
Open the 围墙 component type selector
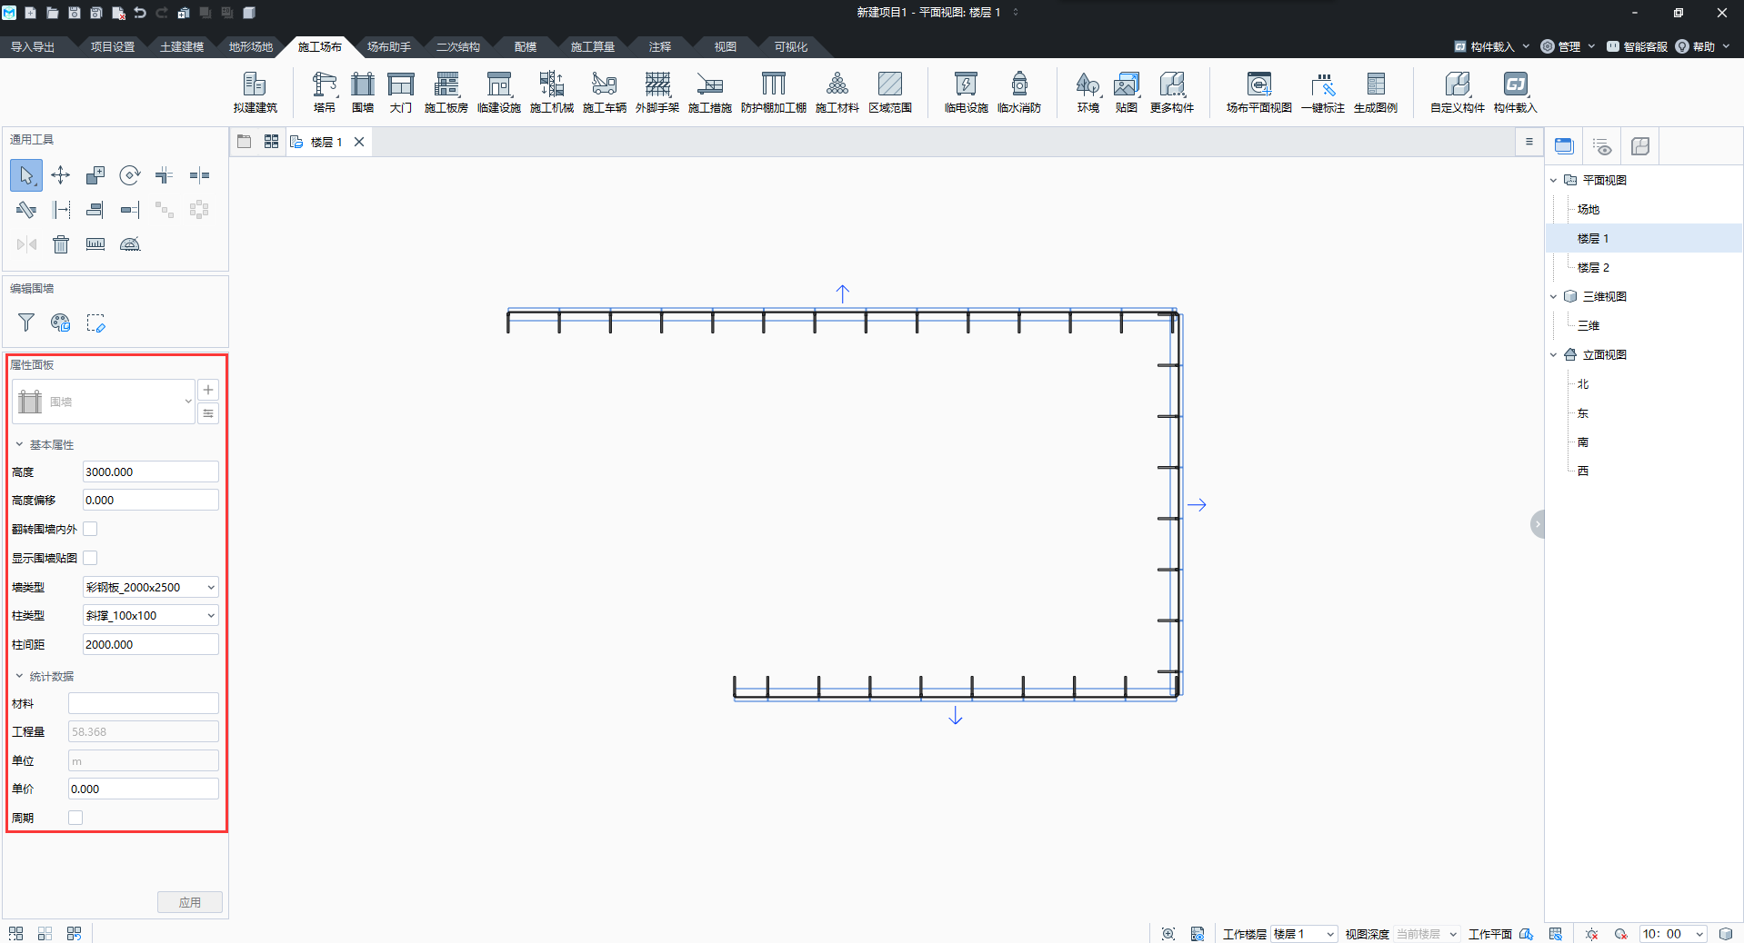(x=104, y=401)
